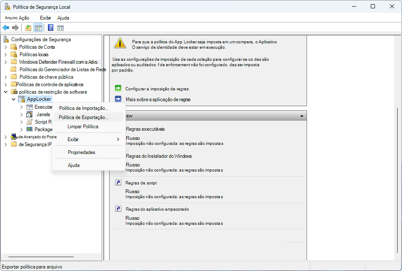Viewport: 402px width, 271px height.
Task: Click the Back arrow toolbar icon
Action: coord(6,27)
